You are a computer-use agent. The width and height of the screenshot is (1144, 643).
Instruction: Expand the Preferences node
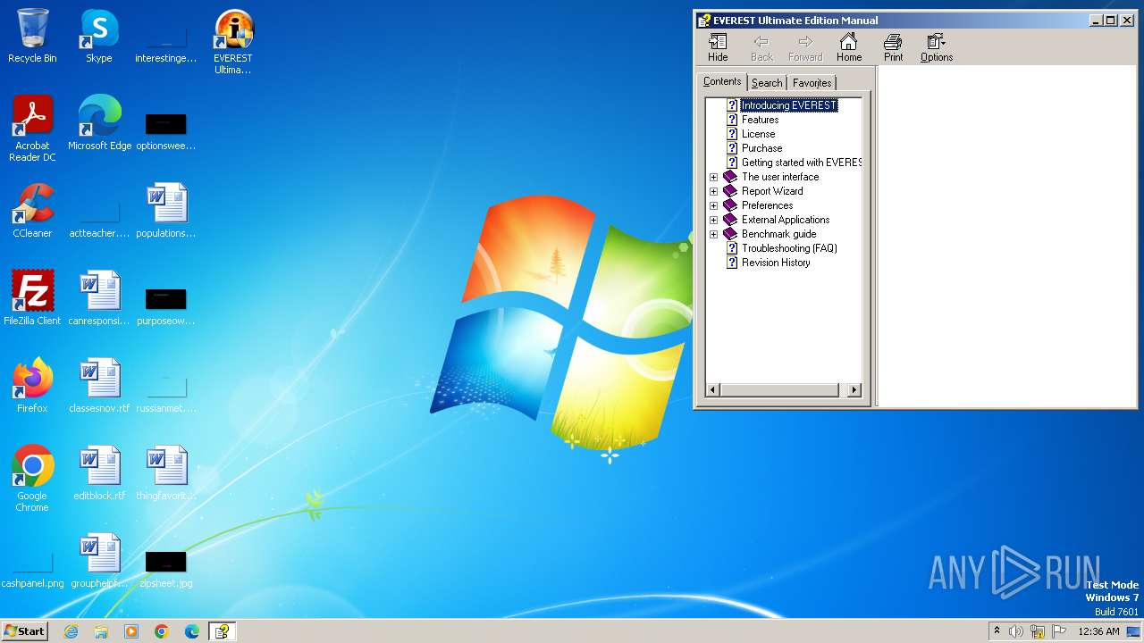click(713, 205)
